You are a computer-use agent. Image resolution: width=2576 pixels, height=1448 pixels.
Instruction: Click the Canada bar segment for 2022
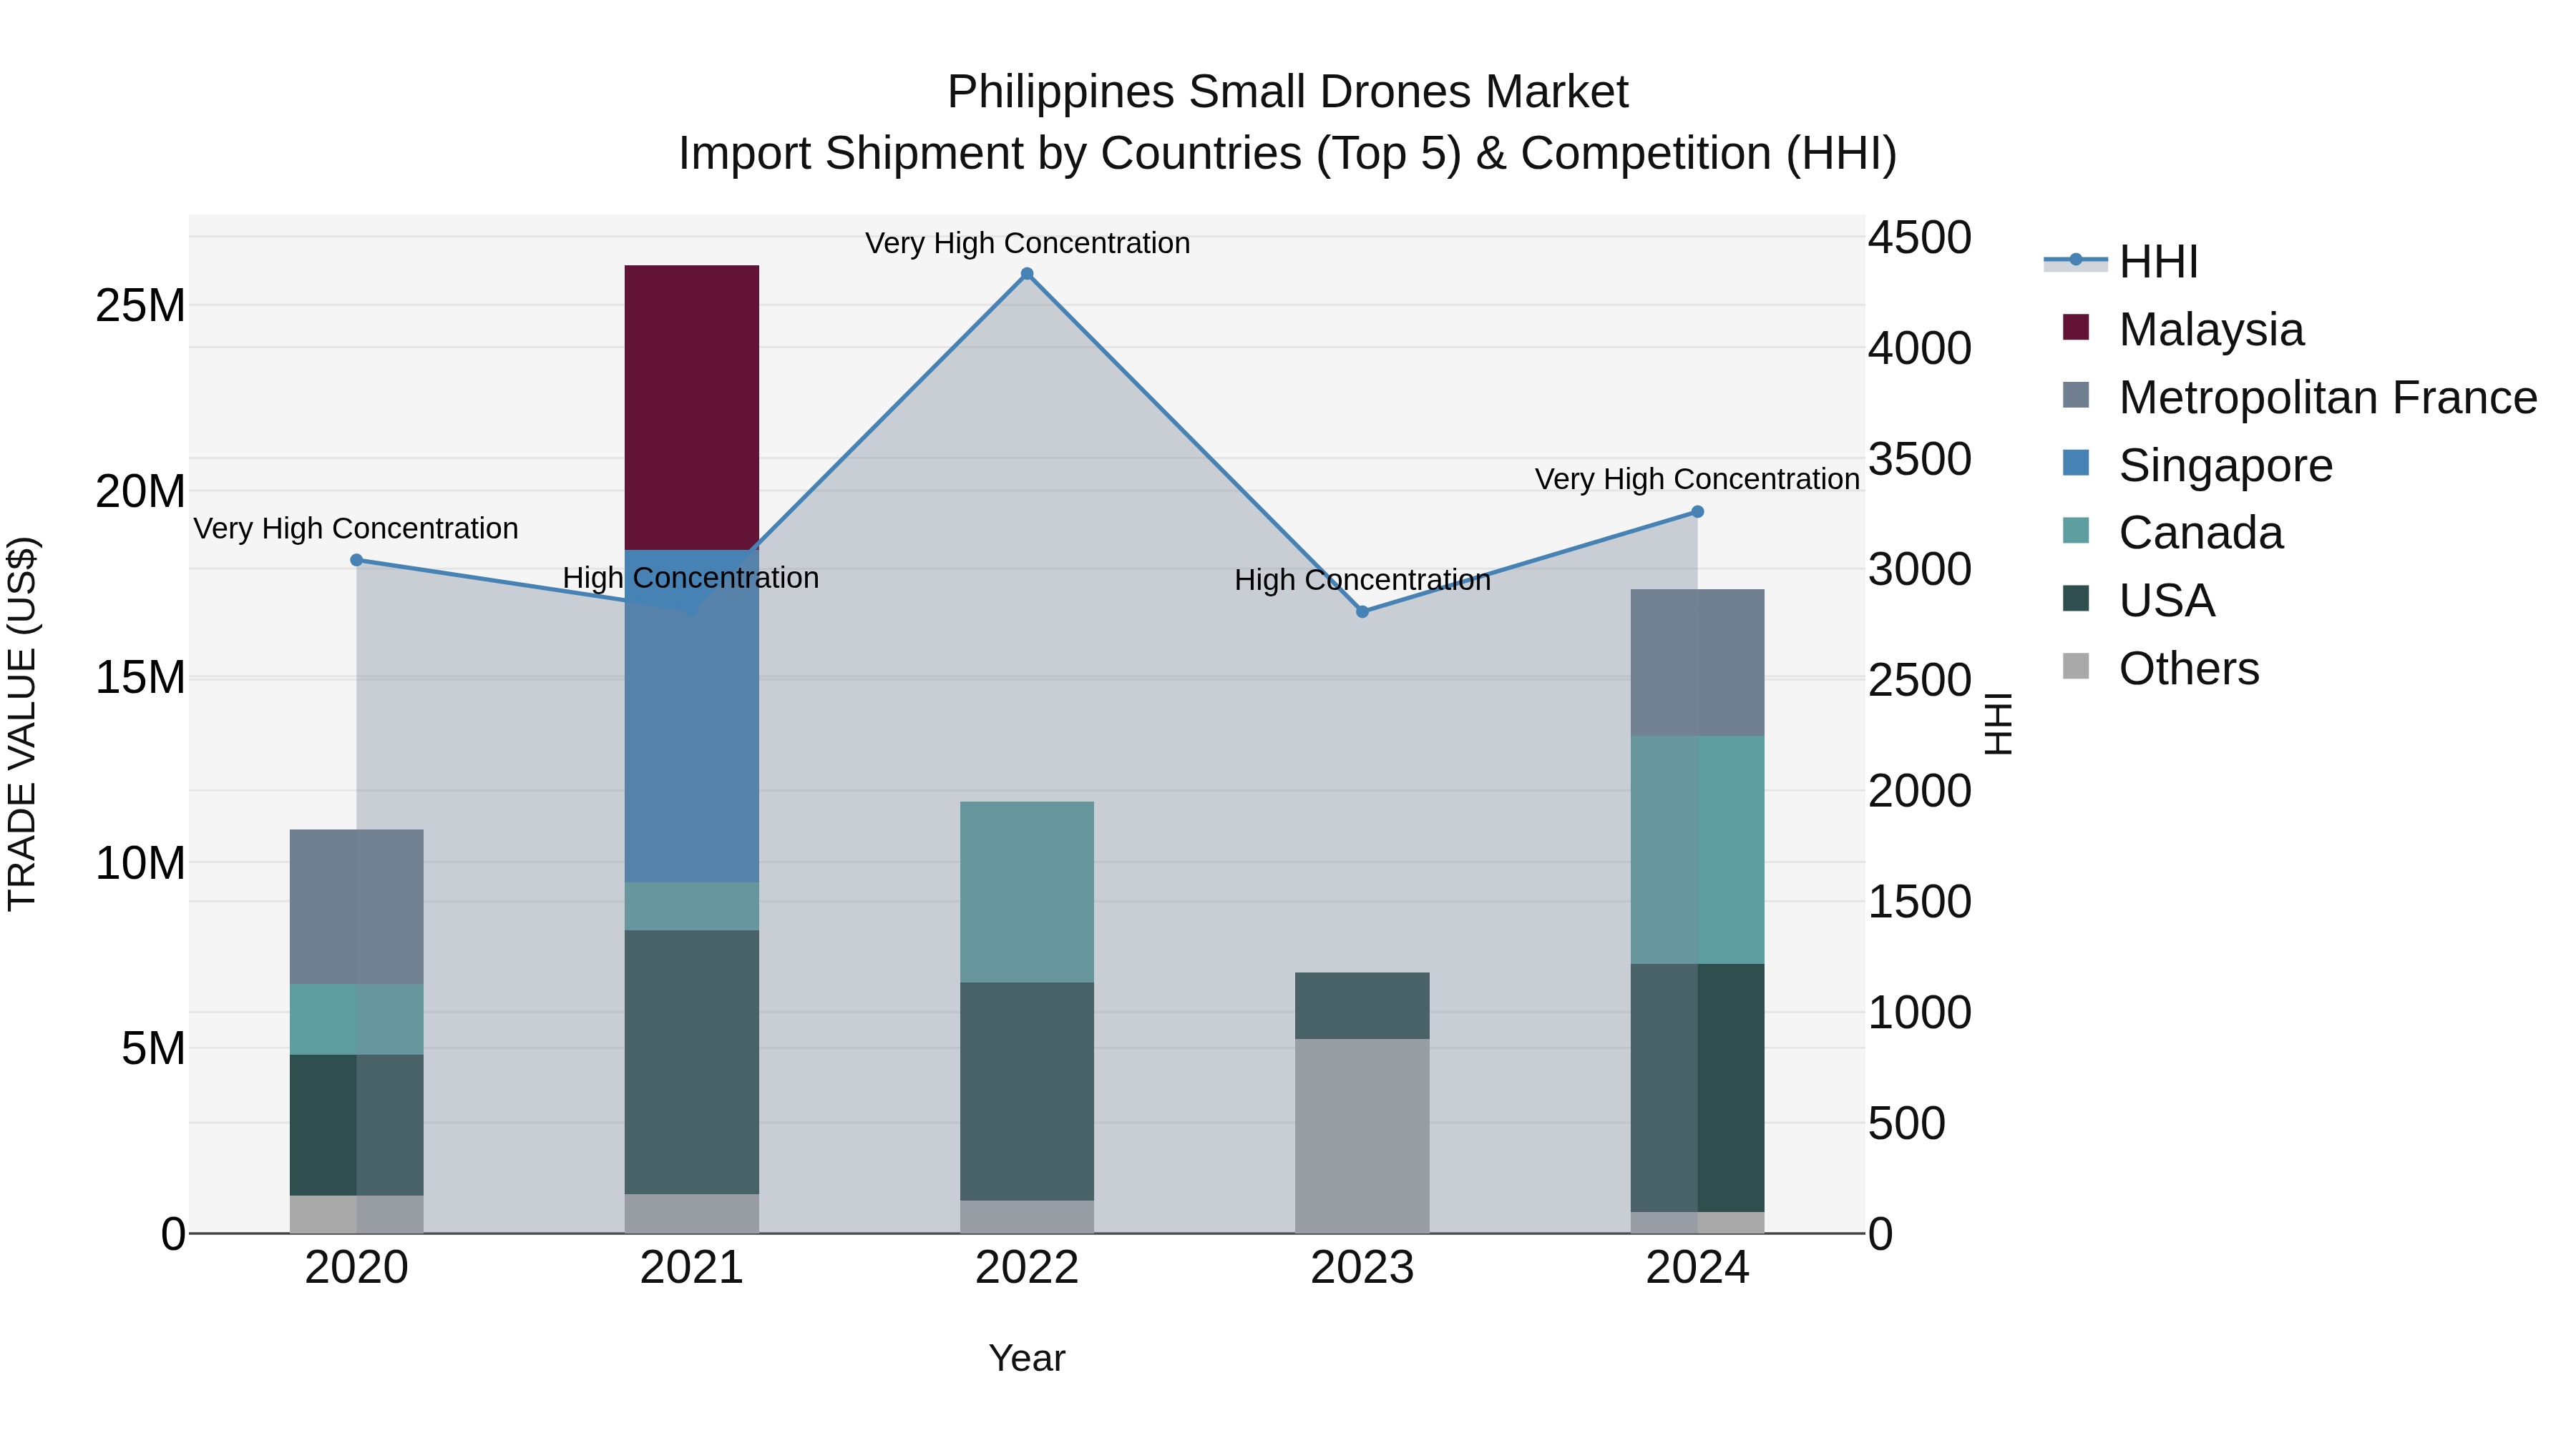click(1027, 892)
